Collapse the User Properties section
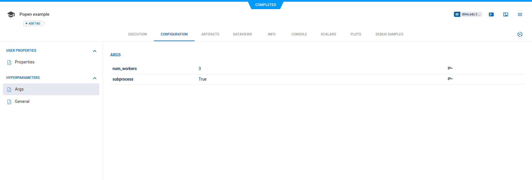 [x=95, y=51]
